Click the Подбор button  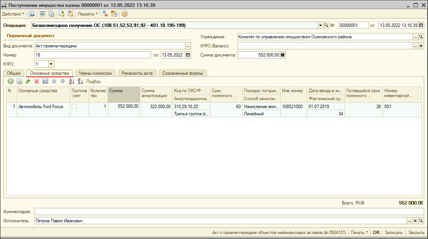[x=93, y=82]
